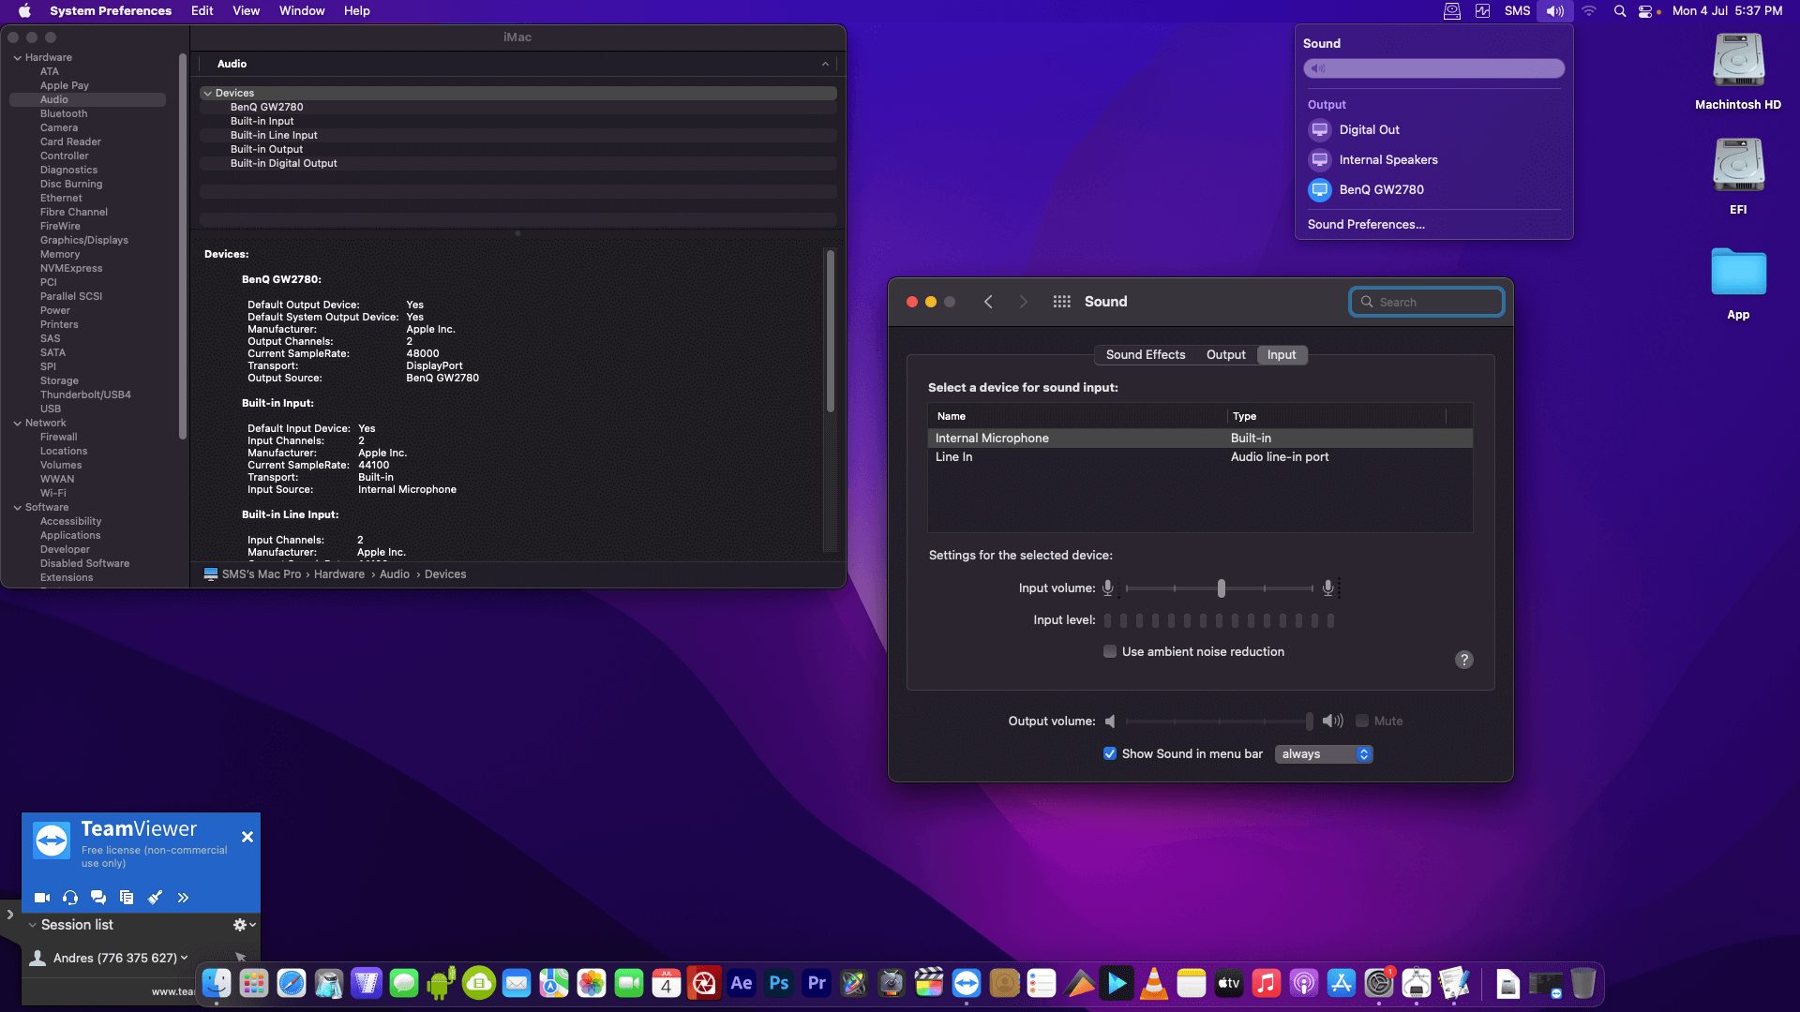Collapse the Network section in sidebar
Image resolution: width=1800 pixels, height=1012 pixels.
click(17, 423)
